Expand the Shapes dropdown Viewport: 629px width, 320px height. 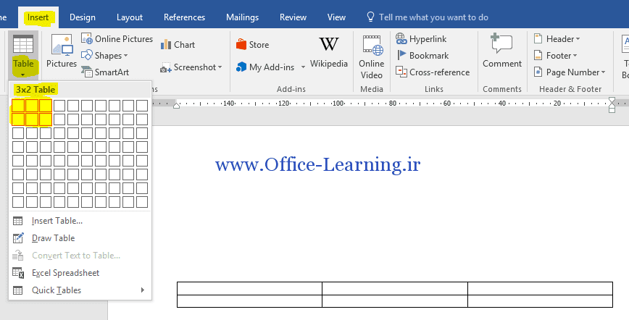point(104,56)
